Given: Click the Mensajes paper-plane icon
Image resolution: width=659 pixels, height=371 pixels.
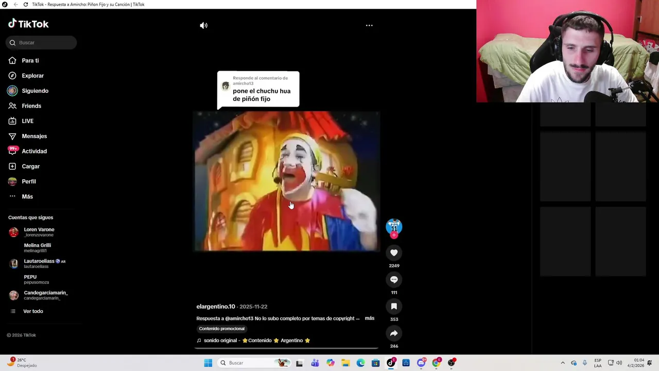Looking at the screenshot, I should (x=12, y=136).
